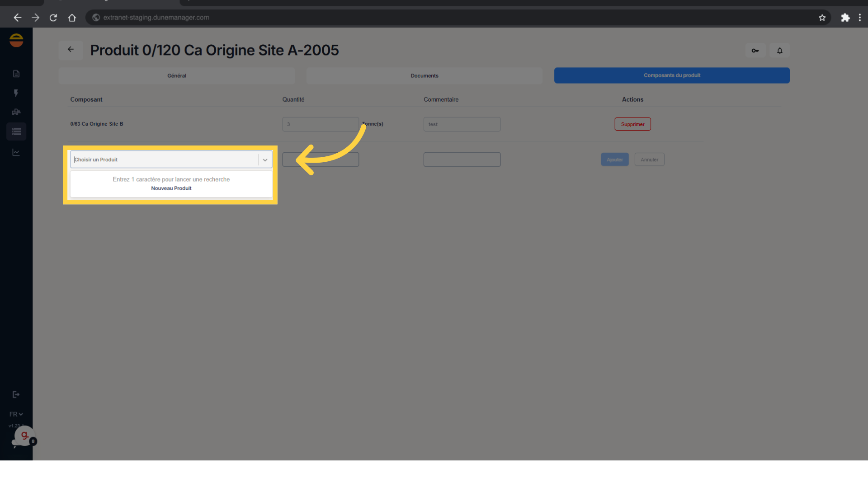Click the back arrow beside product title
Screen dimensions: 868x488
pos(71,50)
